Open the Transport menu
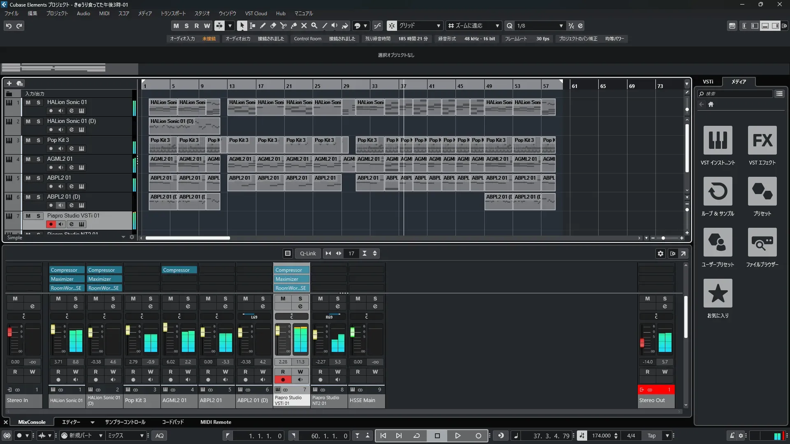 click(x=173, y=14)
